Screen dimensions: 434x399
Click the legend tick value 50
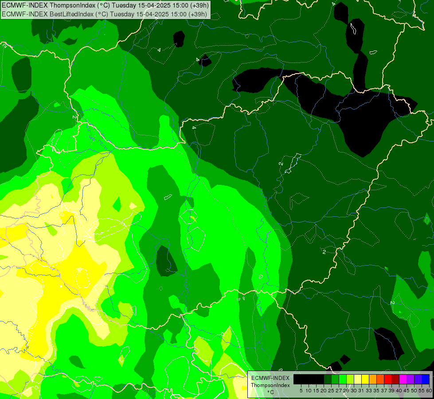pyautogui.click(x=414, y=391)
